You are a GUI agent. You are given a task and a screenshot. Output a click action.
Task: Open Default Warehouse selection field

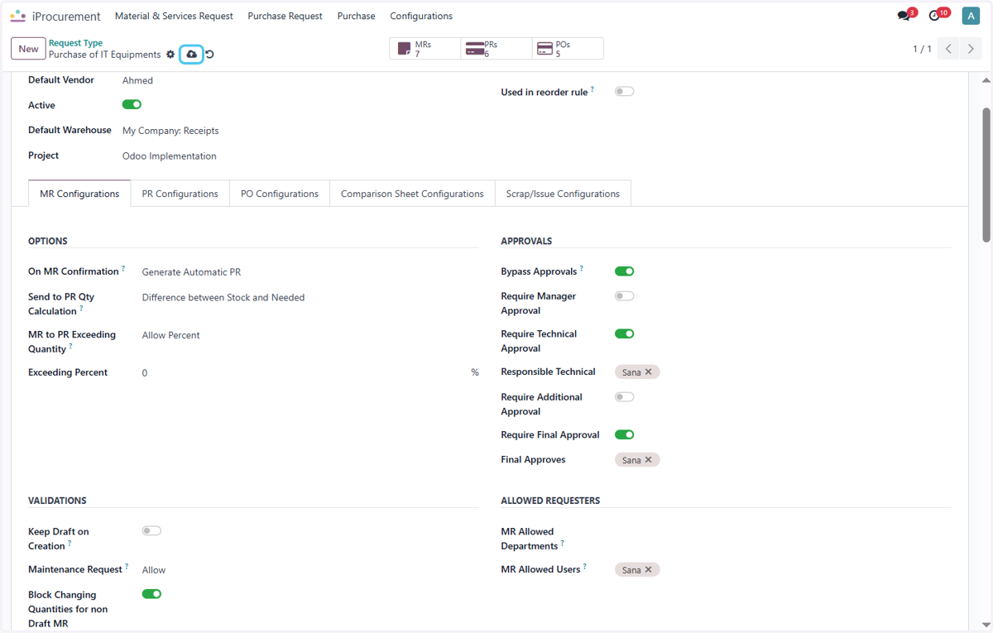tap(300, 131)
